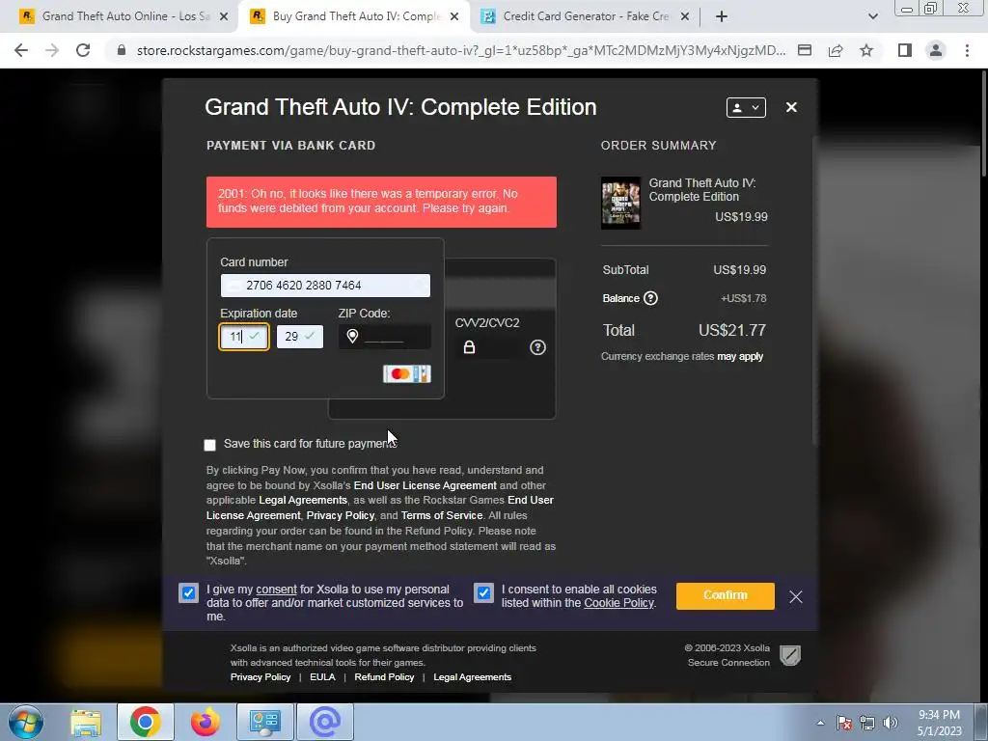The height and width of the screenshot is (741, 988).
Task: Open the Chrome profile avatar
Action: 936,50
